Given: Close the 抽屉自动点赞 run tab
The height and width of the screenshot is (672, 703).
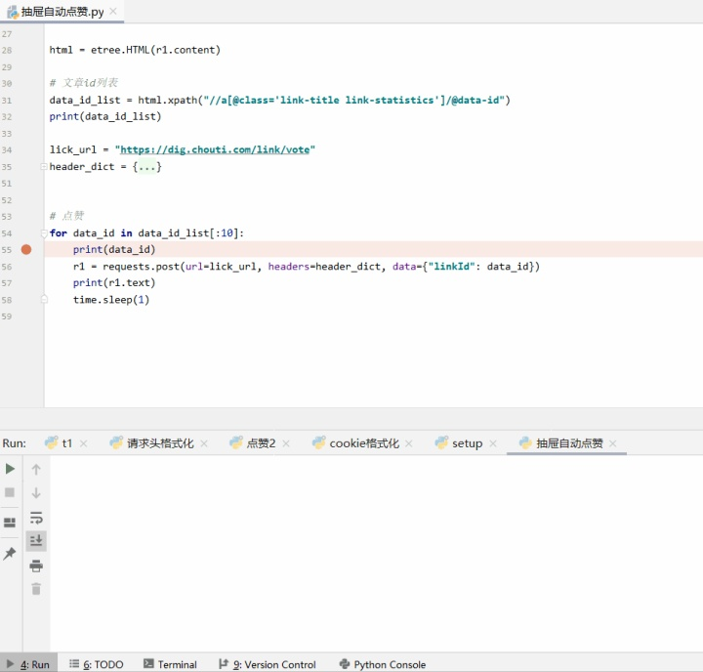Looking at the screenshot, I should pos(613,443).
